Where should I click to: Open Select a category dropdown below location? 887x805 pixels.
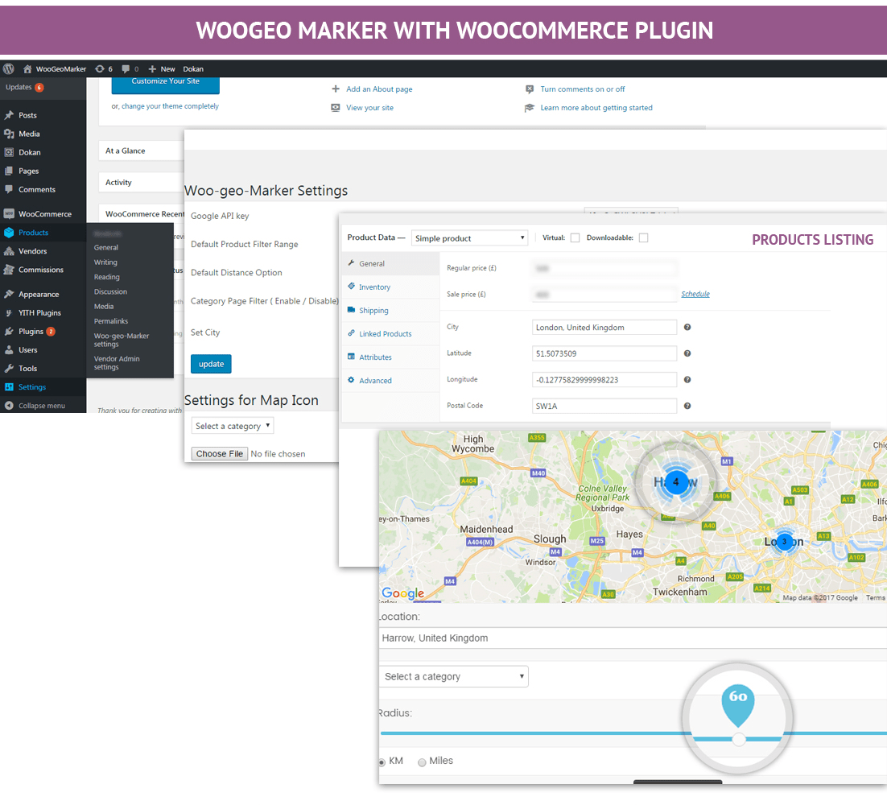coord(454,676)
